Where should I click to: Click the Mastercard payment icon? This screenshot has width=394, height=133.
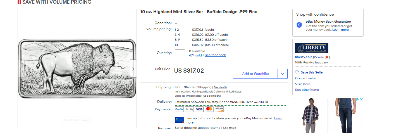pyautogui.click(x=209, y=109)
